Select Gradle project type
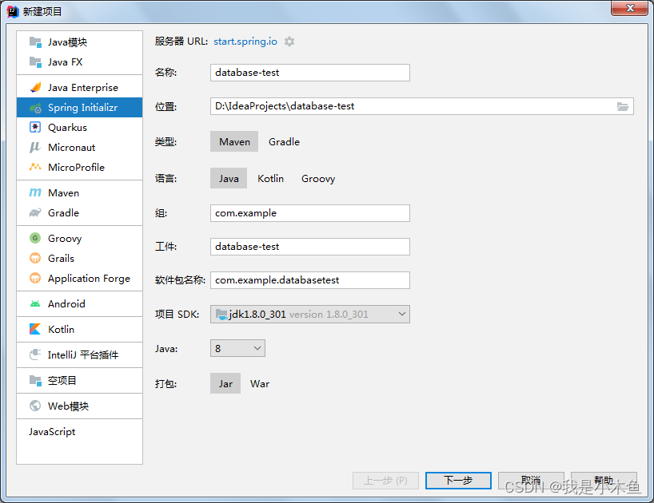The width and height of the screenshot is (654, 503). coord(284,141)
